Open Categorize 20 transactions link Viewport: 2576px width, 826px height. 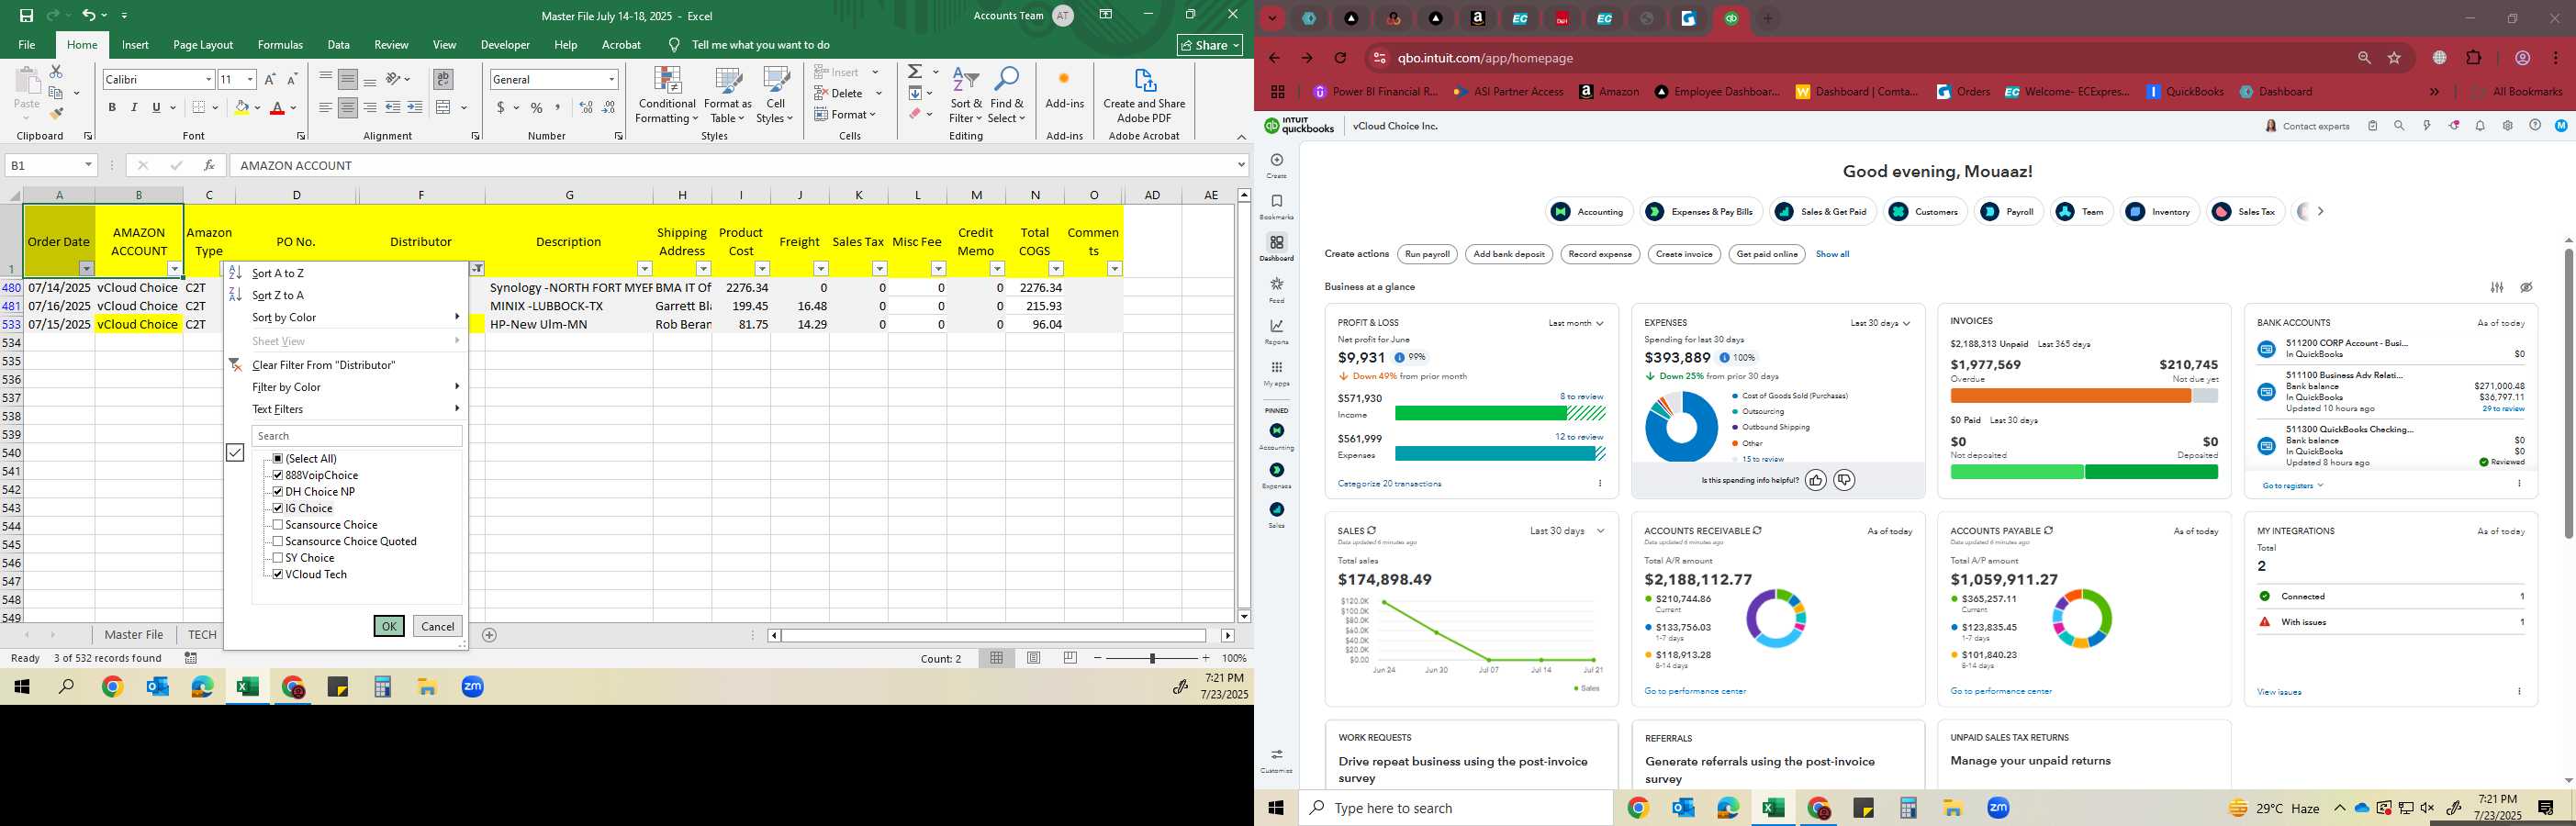click(x=1389, y=484)
